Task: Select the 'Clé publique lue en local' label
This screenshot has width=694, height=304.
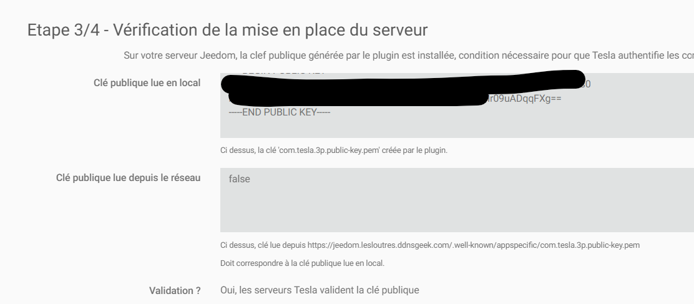Action: click(147, 83)
